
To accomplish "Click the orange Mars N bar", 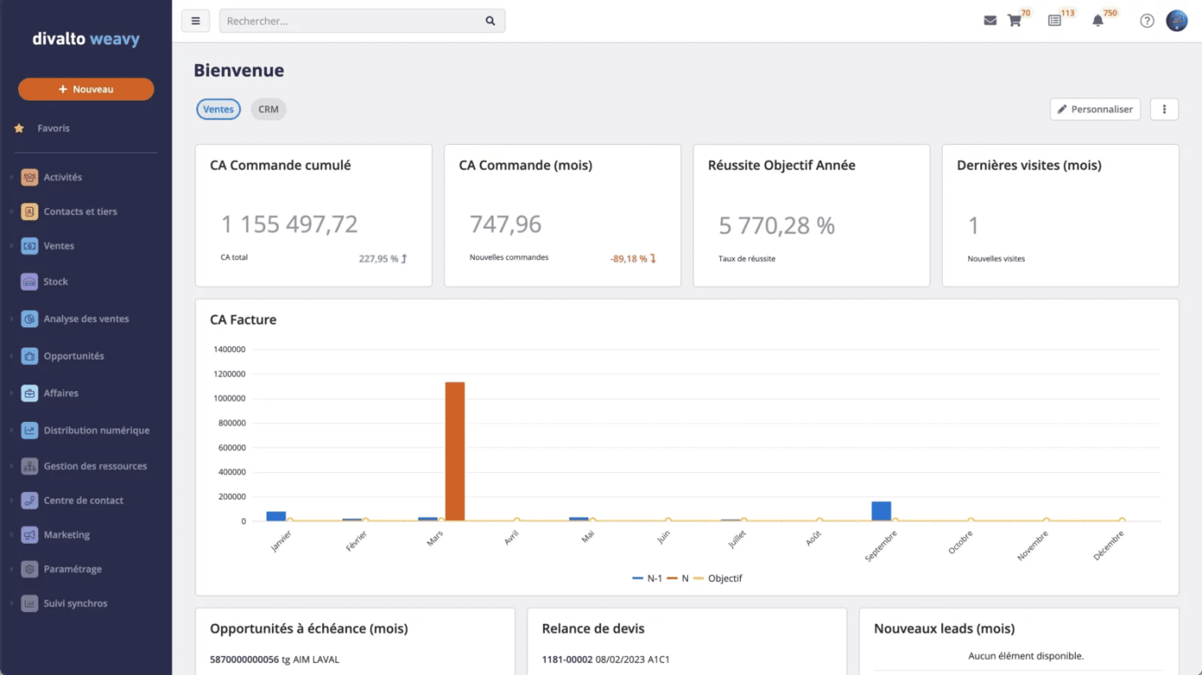I will pyautogui.click(x=454, y=452).
